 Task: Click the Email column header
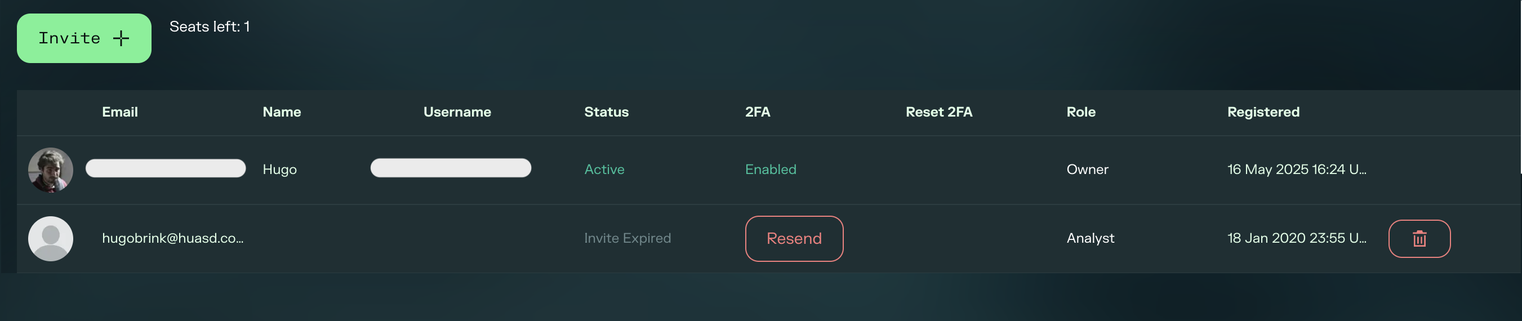click(120, 112)
